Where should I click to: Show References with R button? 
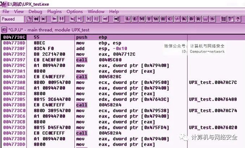click(198, 19)
